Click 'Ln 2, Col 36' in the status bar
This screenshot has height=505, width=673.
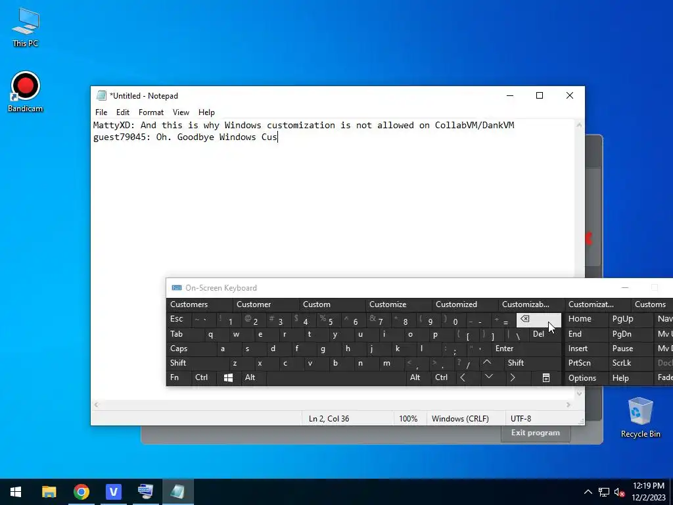(x=329, y=419)
